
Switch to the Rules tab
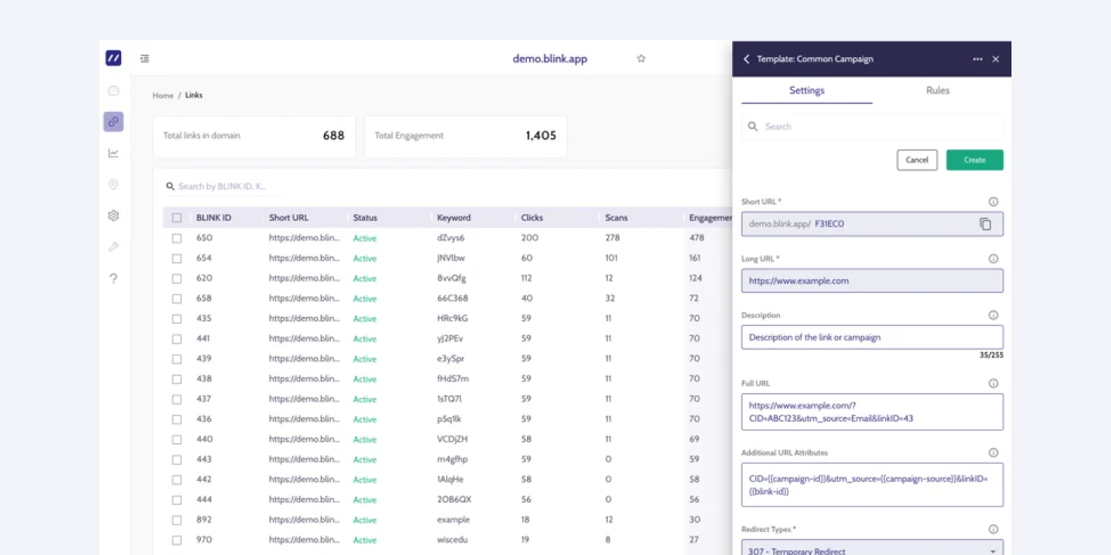937,91
